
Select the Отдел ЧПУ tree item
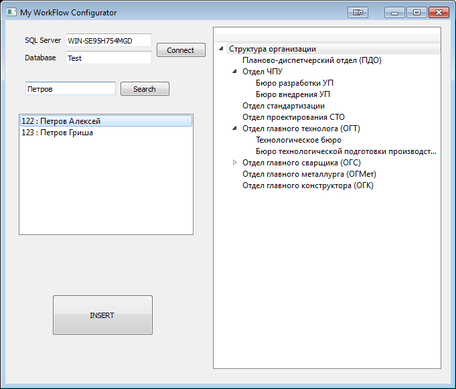coord(262,72)
